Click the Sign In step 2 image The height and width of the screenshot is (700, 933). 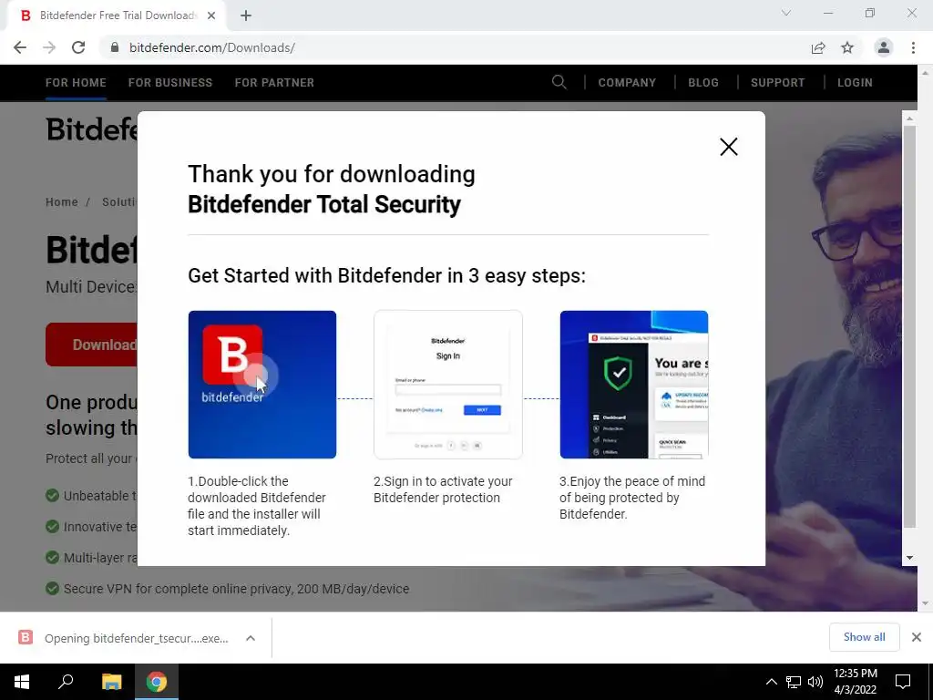[x=448, y=385]
